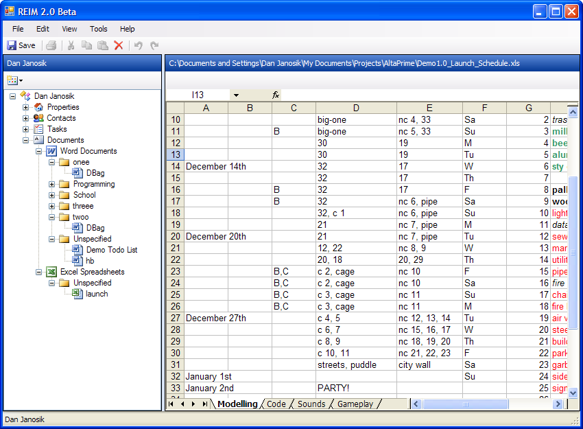Click the vertical scrollbar down arrow
The image size is (583, 429).
pyautogui.click(x=573, y=393)
